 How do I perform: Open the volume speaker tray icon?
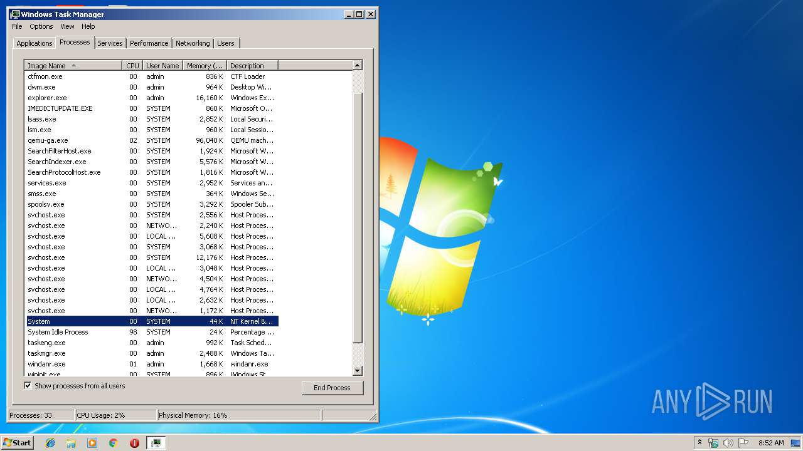(x=728, y=443)
